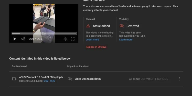Click the crossed-eye Removed visibility icon
Image resolution: width=192 pixels, height=96 pixels.
(122, 26)
